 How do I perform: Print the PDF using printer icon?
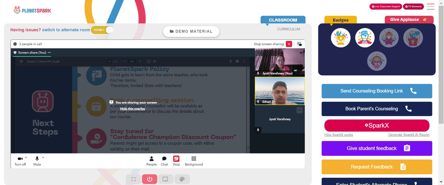click(237, 61)
